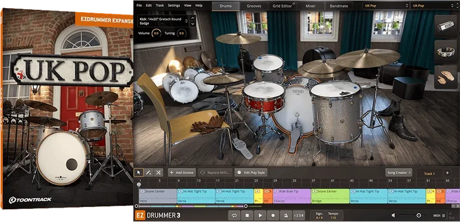This screenshot has height=222, width=460.
Task: Open the Bridge block's dropdown chevron
Action: (315, 191)
